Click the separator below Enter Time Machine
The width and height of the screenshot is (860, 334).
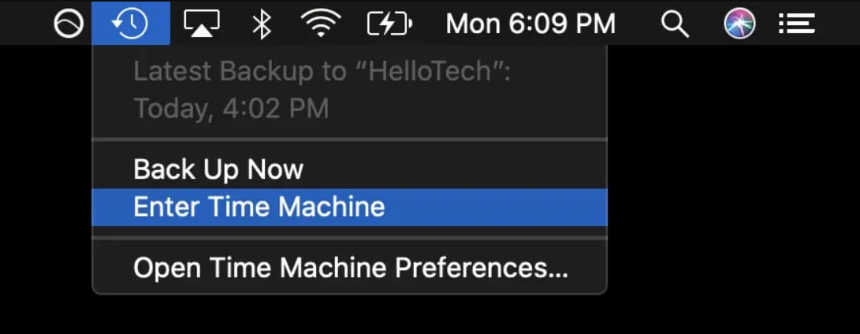(x=349, y=238)
